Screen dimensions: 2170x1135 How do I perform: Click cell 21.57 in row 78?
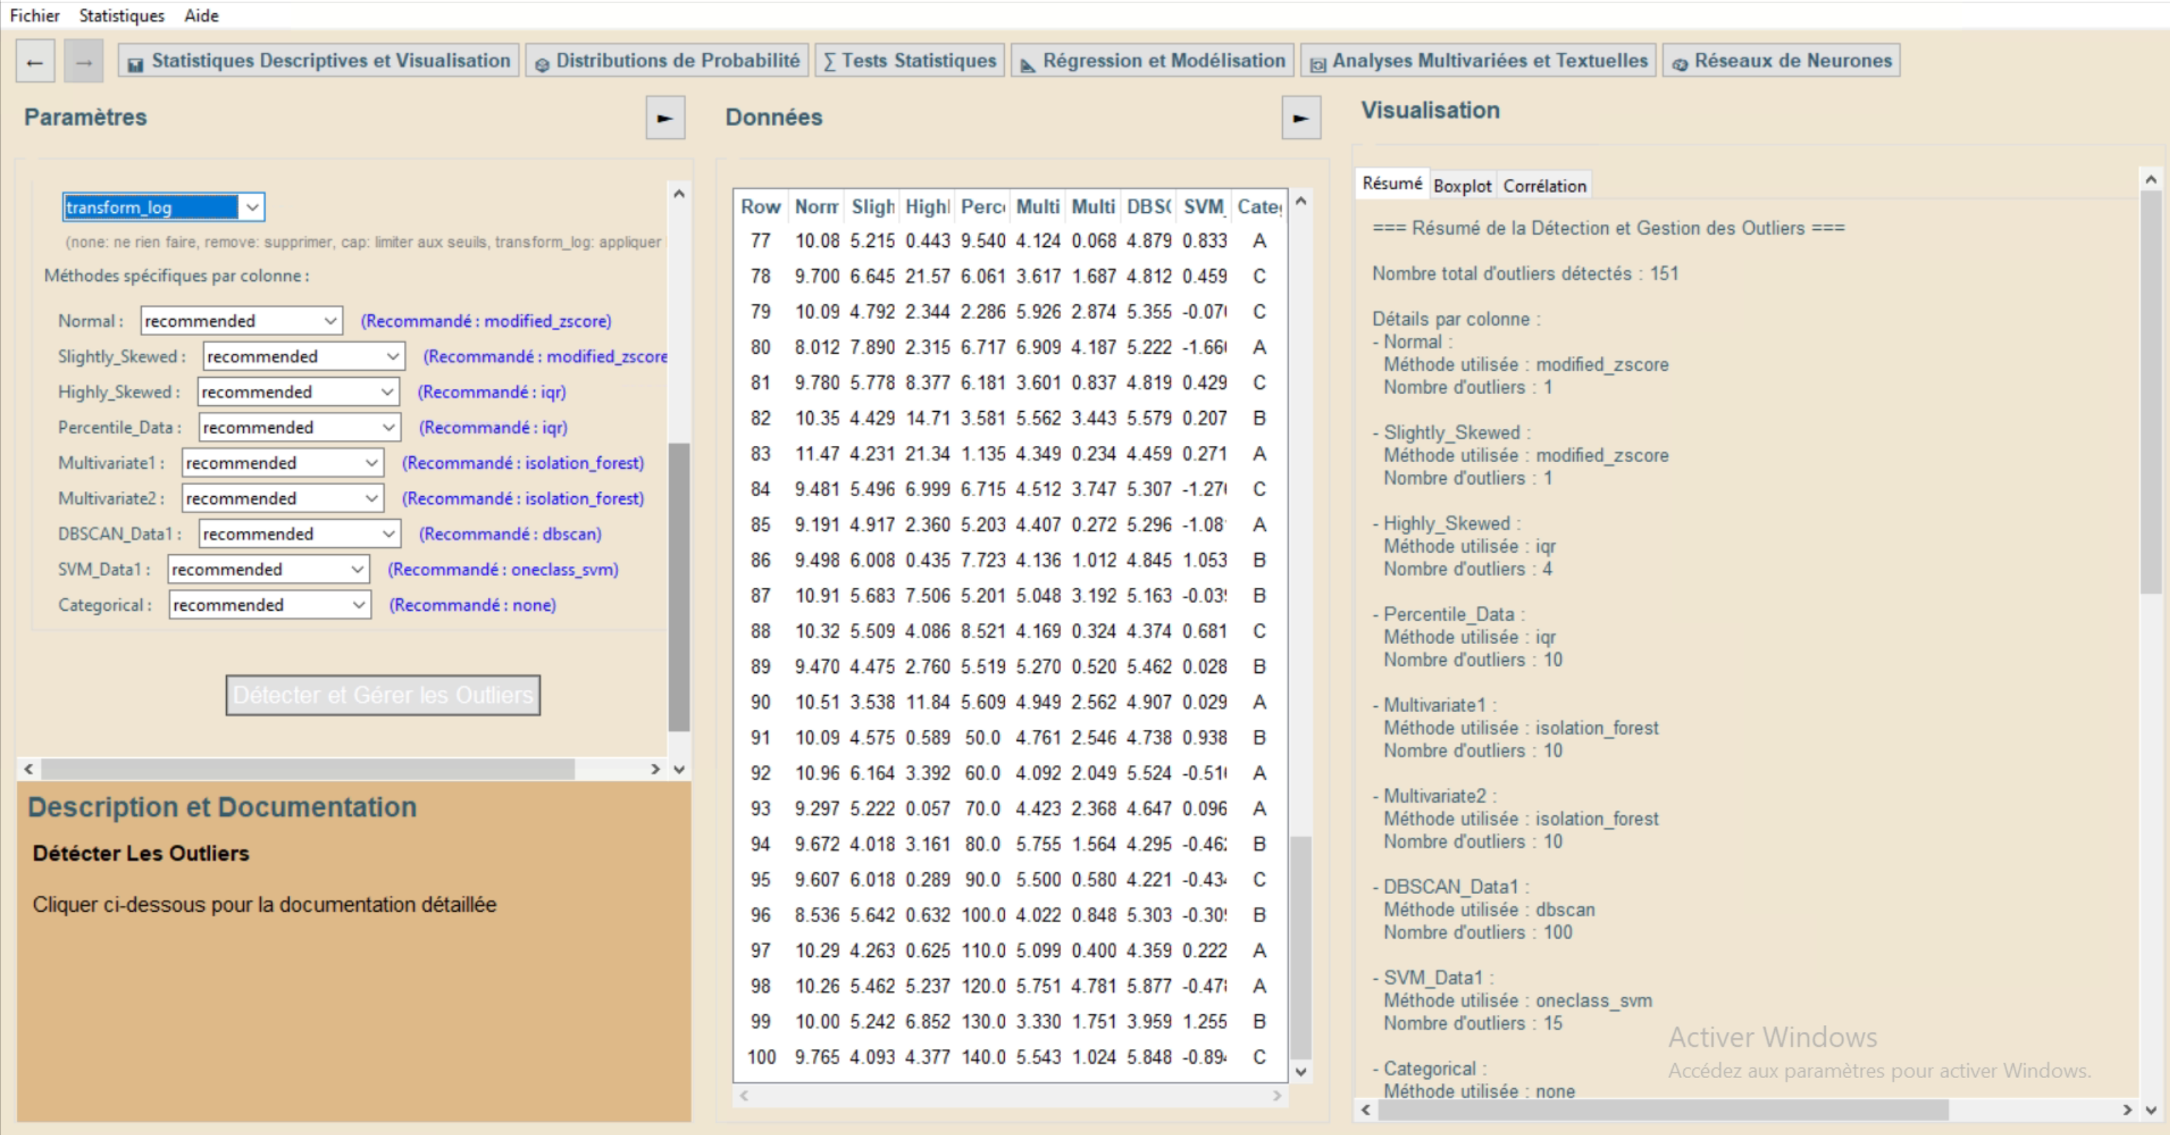coord(928,277)
